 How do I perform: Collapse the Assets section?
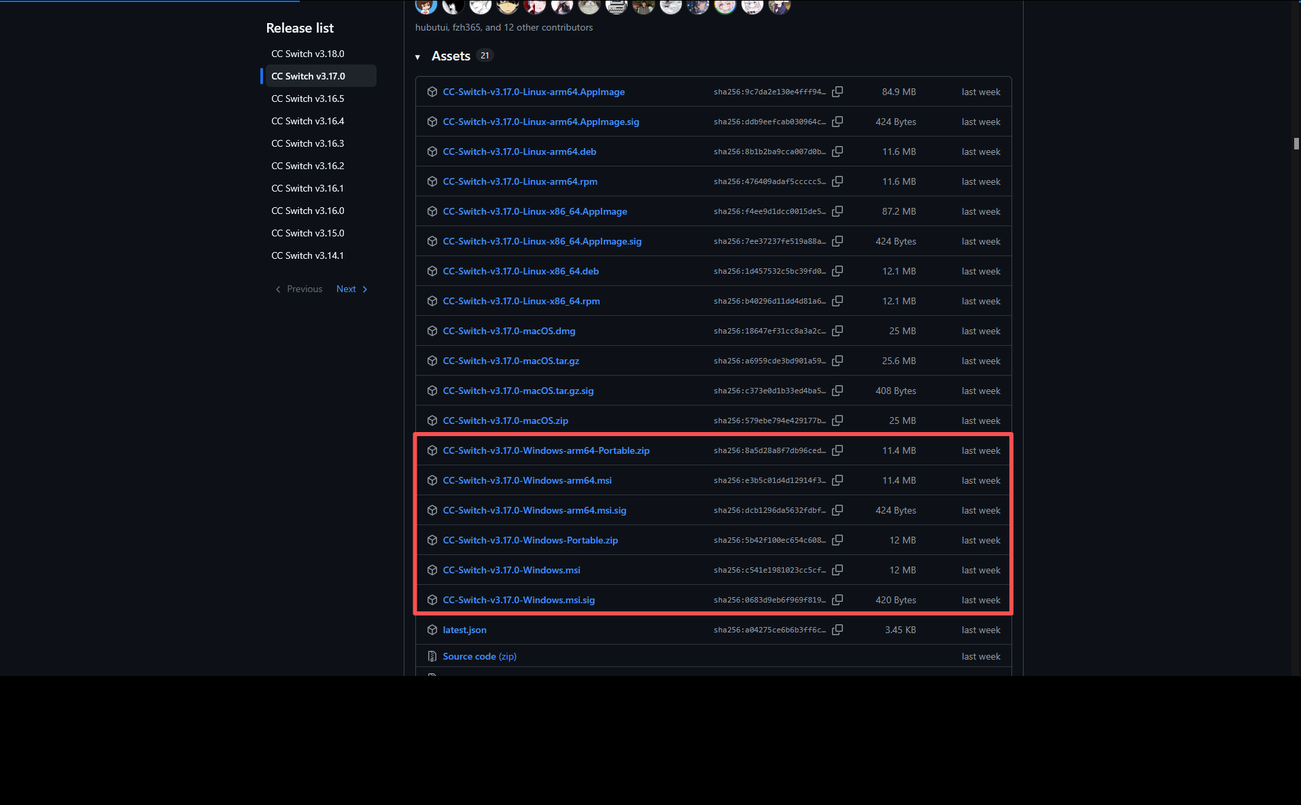coord(417,56)
